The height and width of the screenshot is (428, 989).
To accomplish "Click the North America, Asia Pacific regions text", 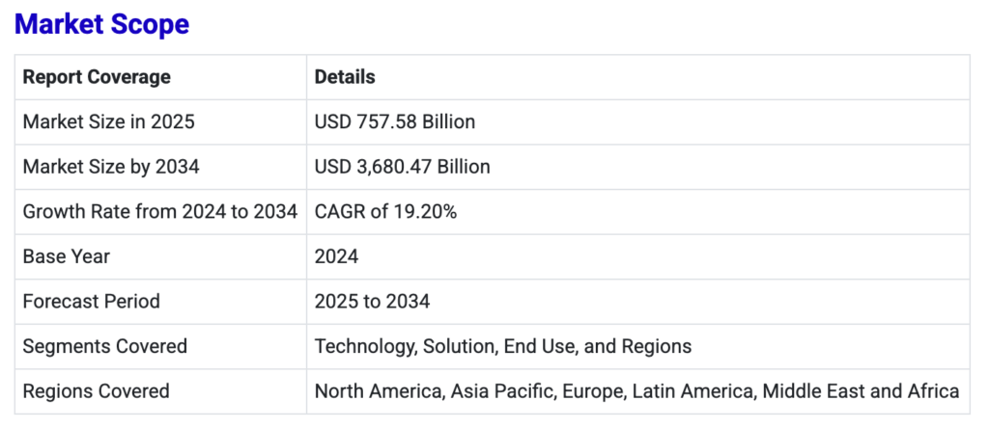I will point(435,391).
